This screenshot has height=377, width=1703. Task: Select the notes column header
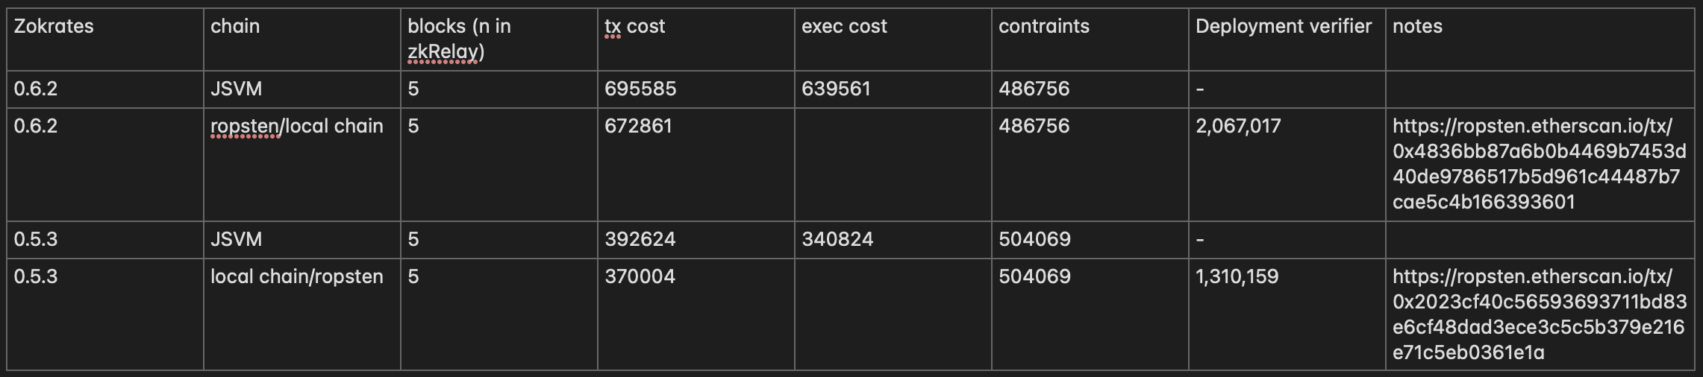[x=1540, y=39]
